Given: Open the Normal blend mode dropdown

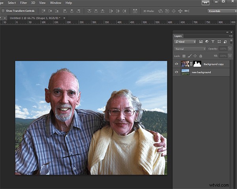Looking at the screenshot, I should tap(190, 49).
